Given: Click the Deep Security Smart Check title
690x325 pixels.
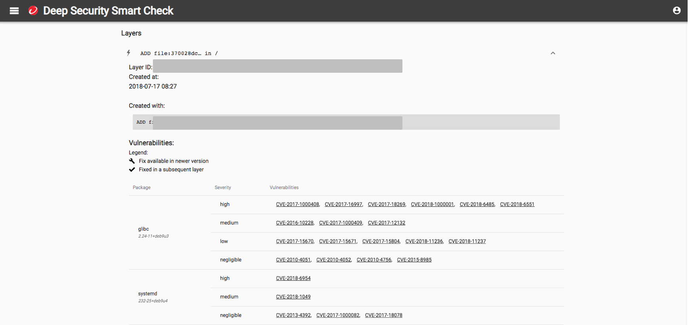Looking at the screenshot, I should [108, 11].
